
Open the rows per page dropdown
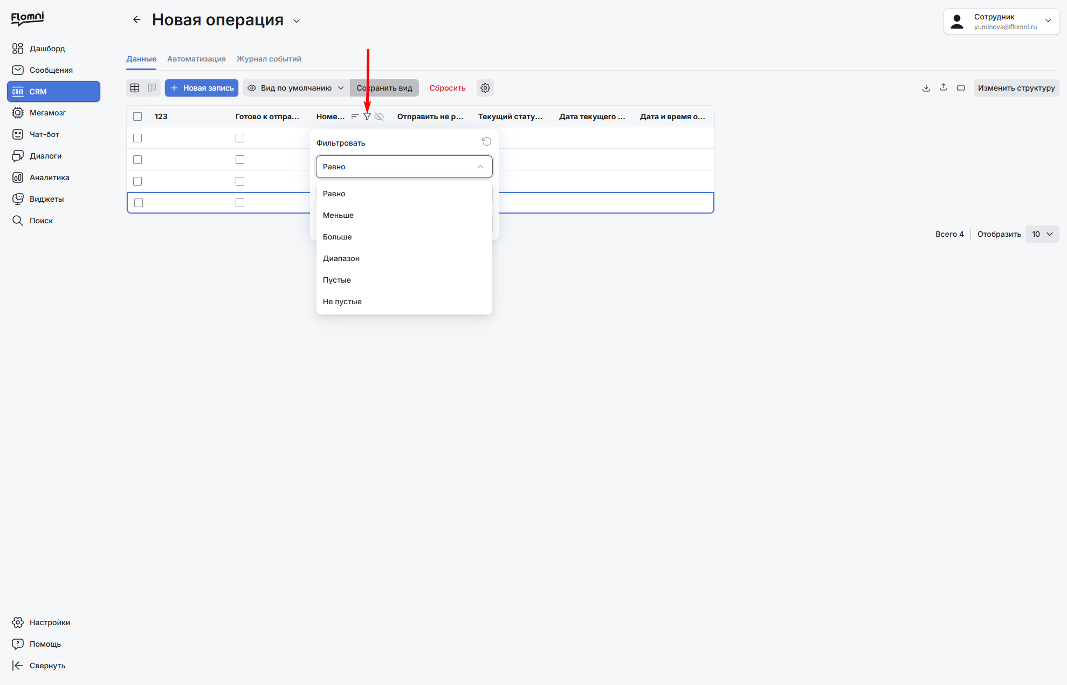tap(1042, 234)
